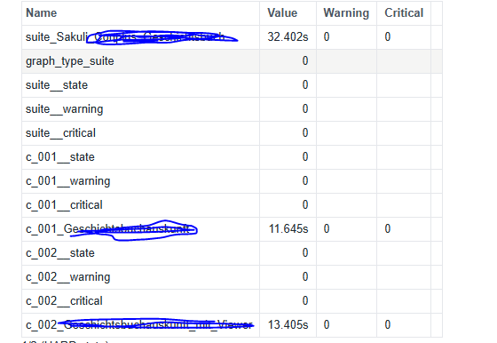
Task: Select the c_001__state row
Action: pos(232,157)
